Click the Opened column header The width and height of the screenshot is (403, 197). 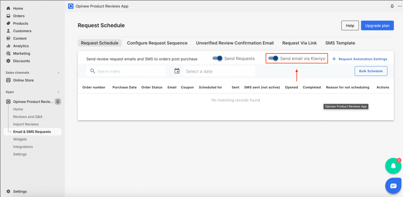(292, 88)
